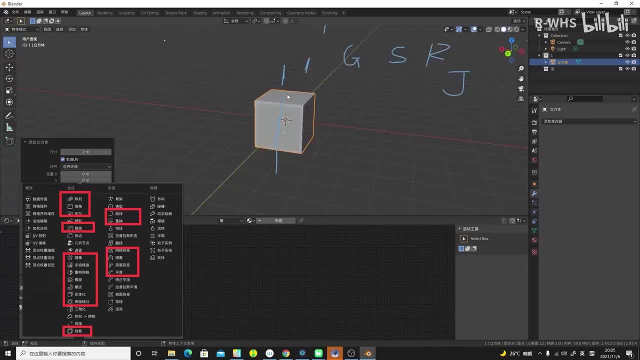Image resolution: width=640 pixels, height=360 pixels.
Task: Disable 立方体 in renders via camera icon
Action: click(x=633, y=62)
